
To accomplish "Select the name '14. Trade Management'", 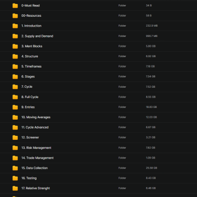I will pyautogui.click(x=37, y=158).
